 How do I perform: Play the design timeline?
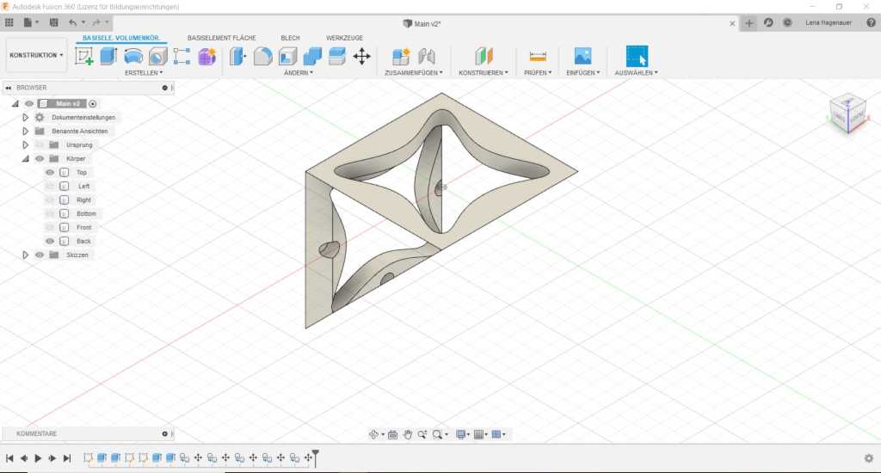pyautogui.click(x=38, y=458)
